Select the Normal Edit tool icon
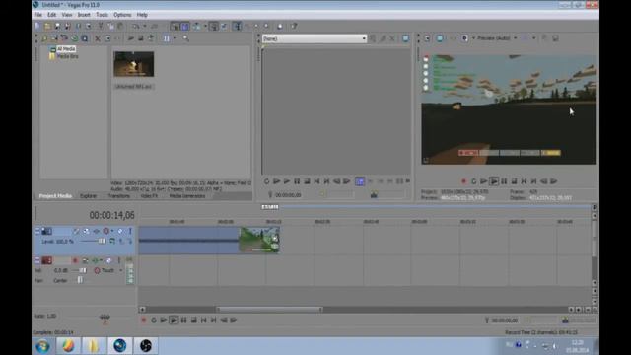 pos(237,27)
